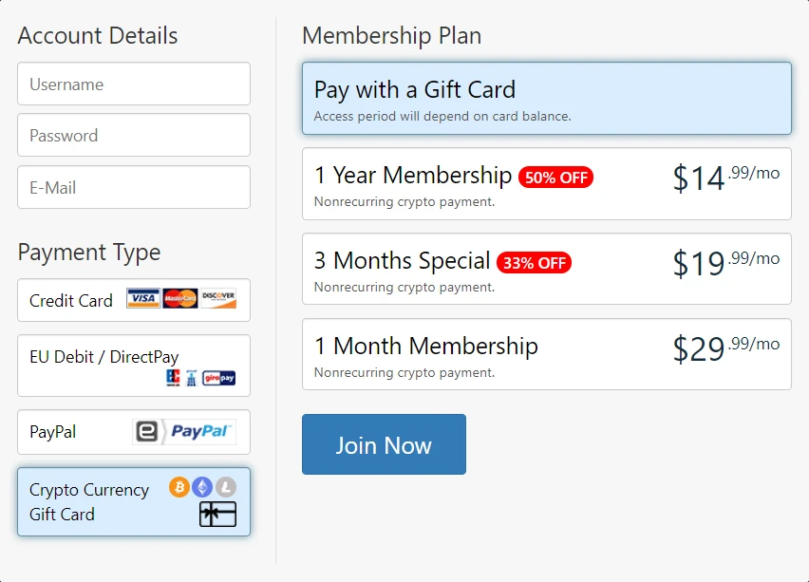
Task: Choose EU Debit / DirectPay option
Action: (104, 358)
